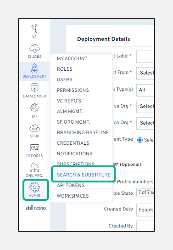Open the Deployment From dropdown

tap(145, 73)
